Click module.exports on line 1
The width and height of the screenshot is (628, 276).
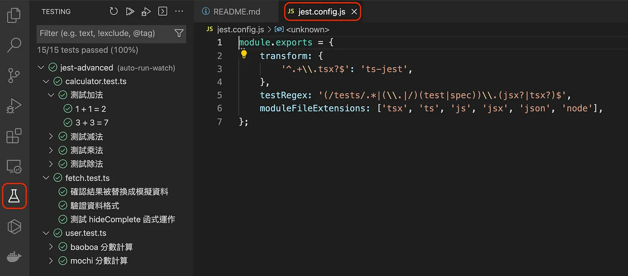(x=275, y=43)
